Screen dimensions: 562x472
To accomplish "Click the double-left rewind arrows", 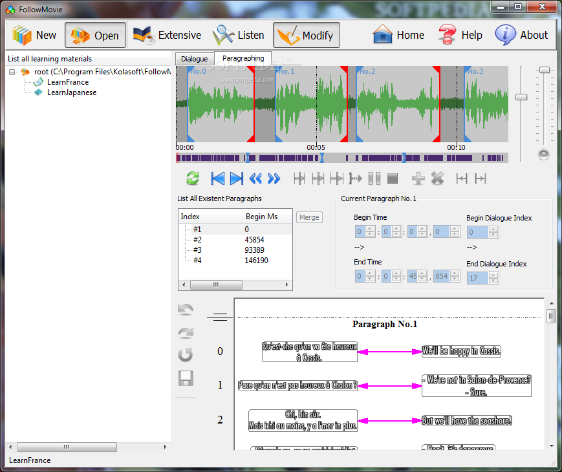I will (x=255, y=178).
